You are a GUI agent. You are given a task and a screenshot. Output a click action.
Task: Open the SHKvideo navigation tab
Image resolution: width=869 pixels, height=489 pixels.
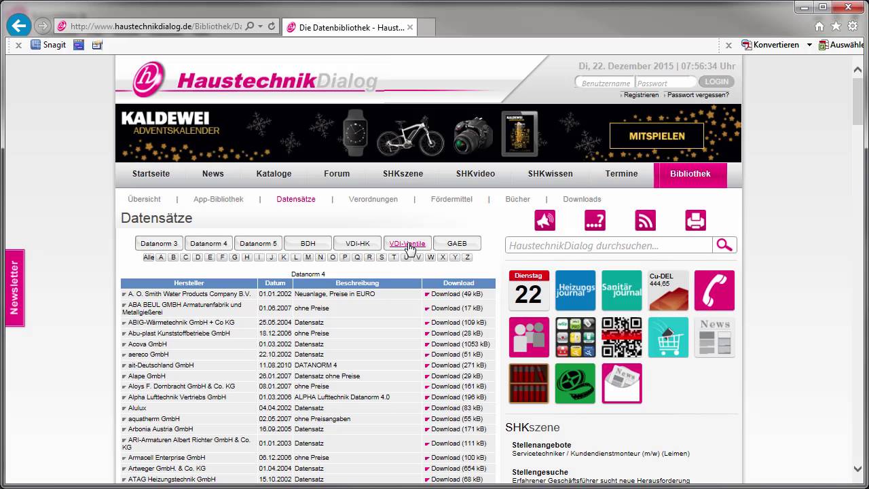coord(476,174)
